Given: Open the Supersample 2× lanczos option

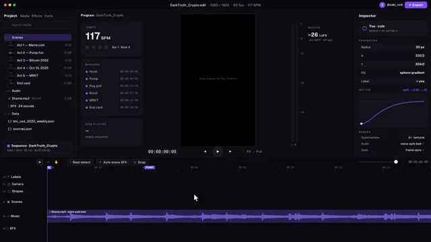Looking at the screenshot, I should point(416,137).
